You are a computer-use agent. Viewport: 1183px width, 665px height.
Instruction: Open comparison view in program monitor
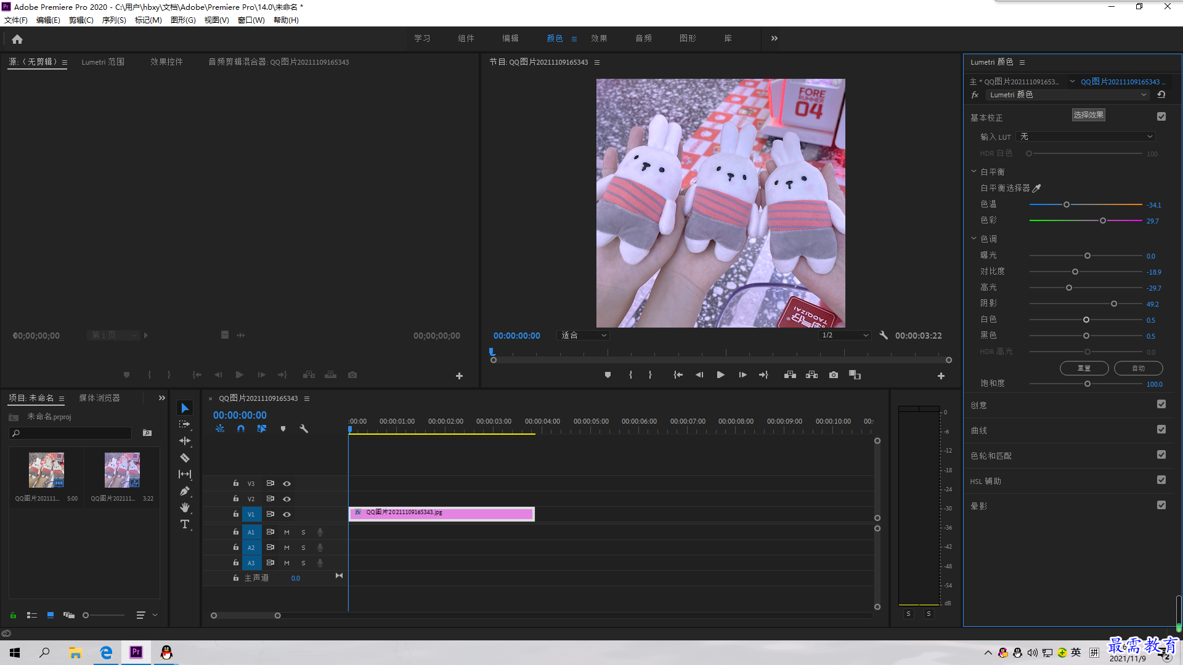pos(855,374)
